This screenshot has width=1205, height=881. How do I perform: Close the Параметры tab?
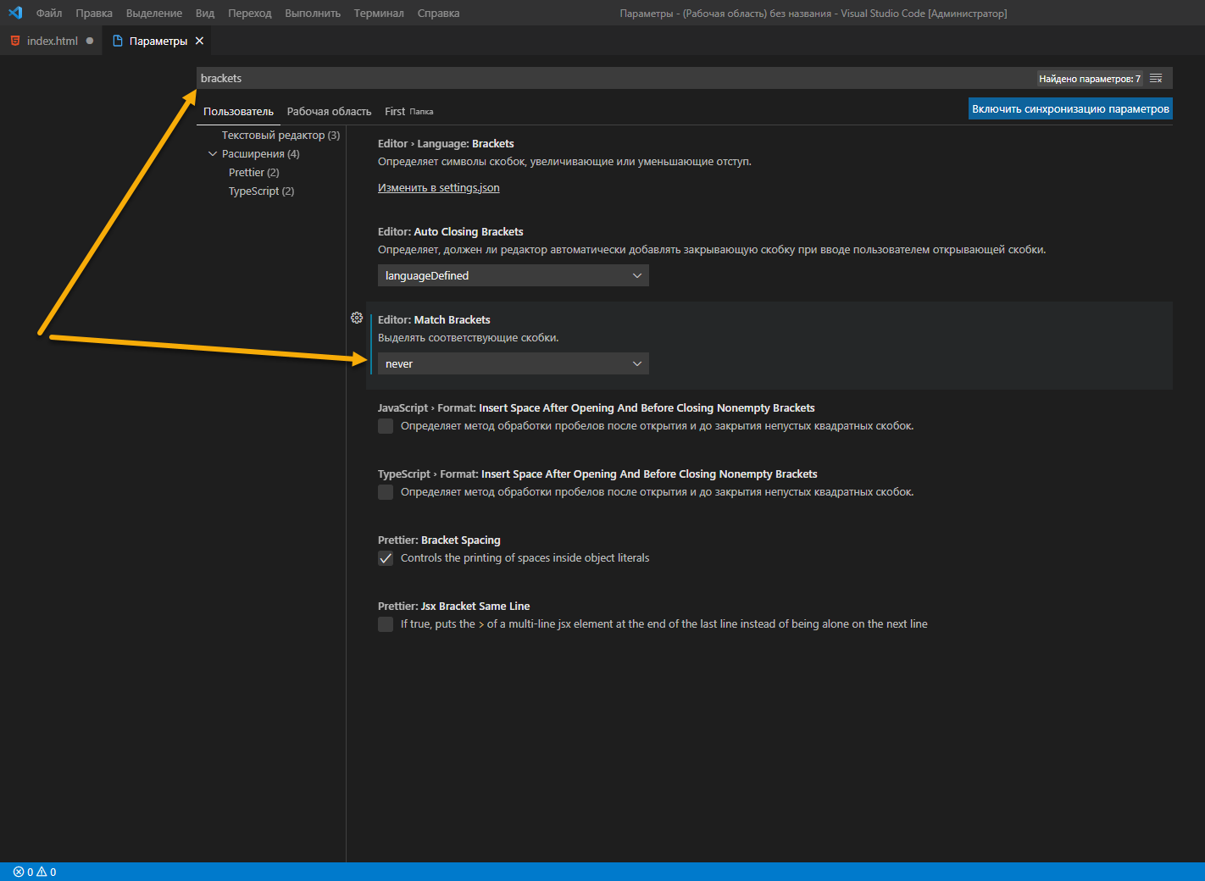click(x=199, y=41)
